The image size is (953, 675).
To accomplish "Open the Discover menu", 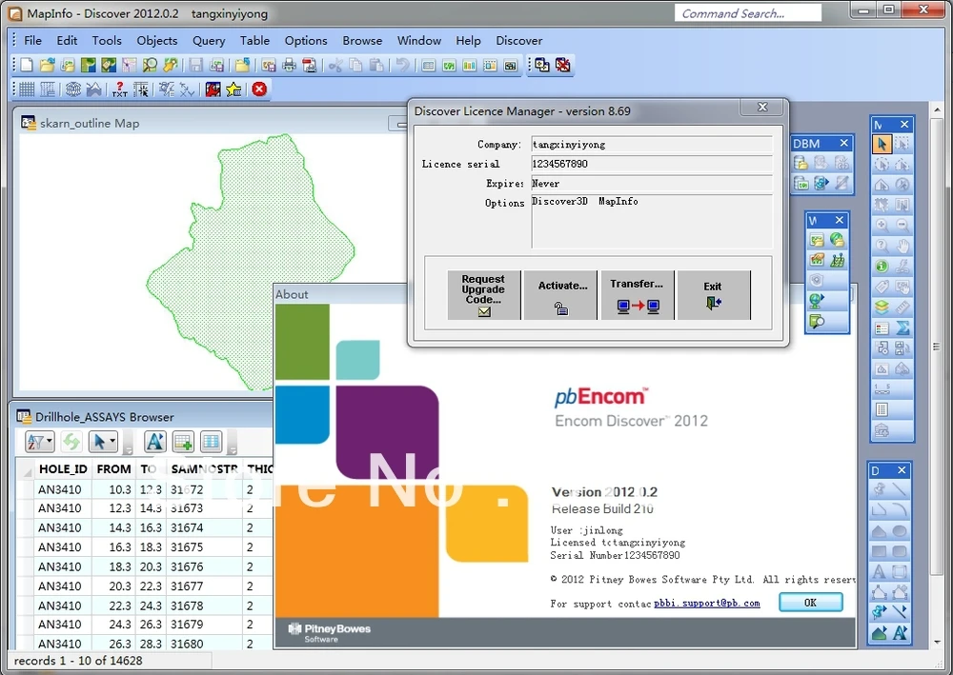I will (x=518, y=41).
